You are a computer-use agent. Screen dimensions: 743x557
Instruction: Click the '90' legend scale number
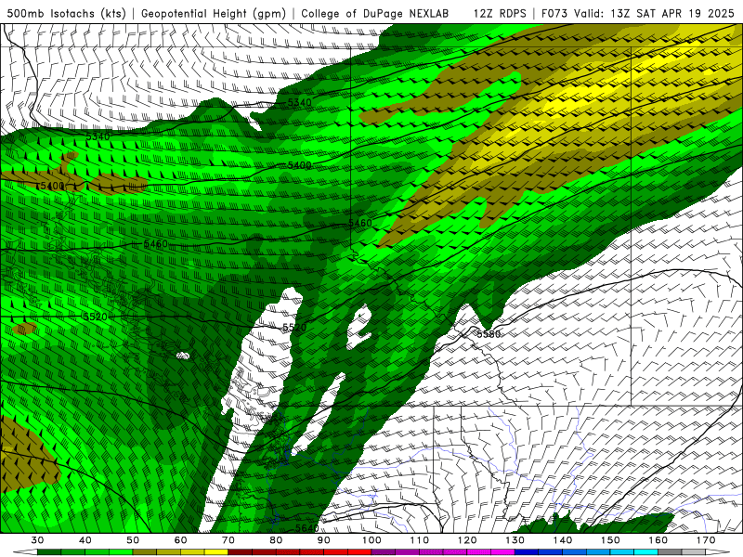tap(324, 540)
